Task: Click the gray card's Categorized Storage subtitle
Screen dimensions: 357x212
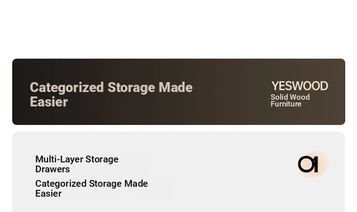Action: click(92, 189)
